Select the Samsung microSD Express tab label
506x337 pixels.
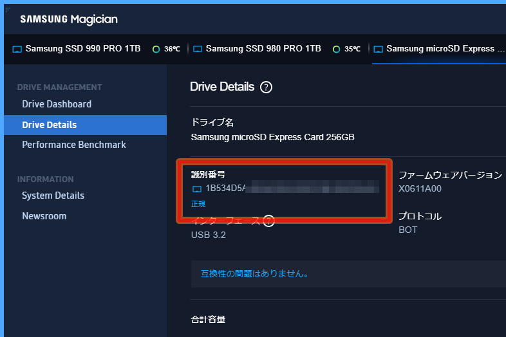(x=445, y=49)
